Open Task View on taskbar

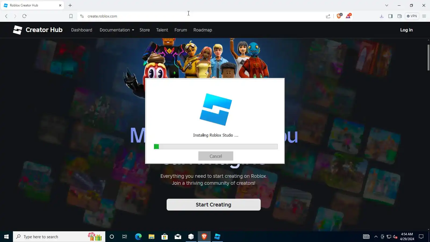(125, 237)
